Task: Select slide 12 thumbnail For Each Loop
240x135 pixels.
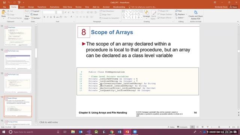Action: 18,59
